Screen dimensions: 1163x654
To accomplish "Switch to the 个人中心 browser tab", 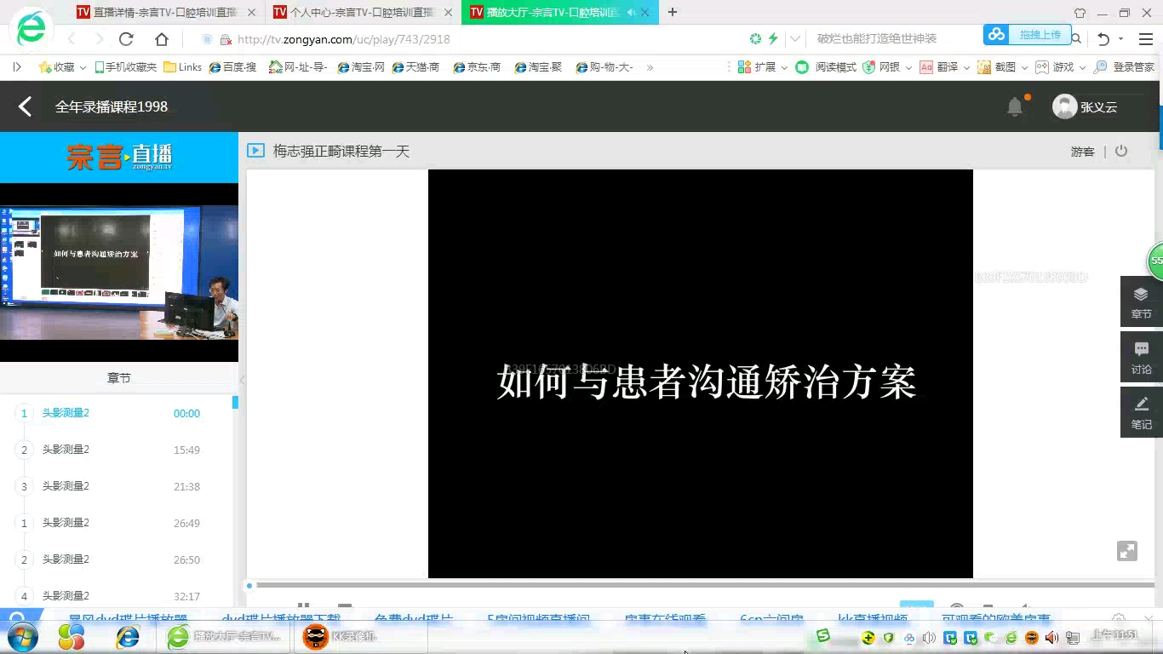I will [364, 13].
